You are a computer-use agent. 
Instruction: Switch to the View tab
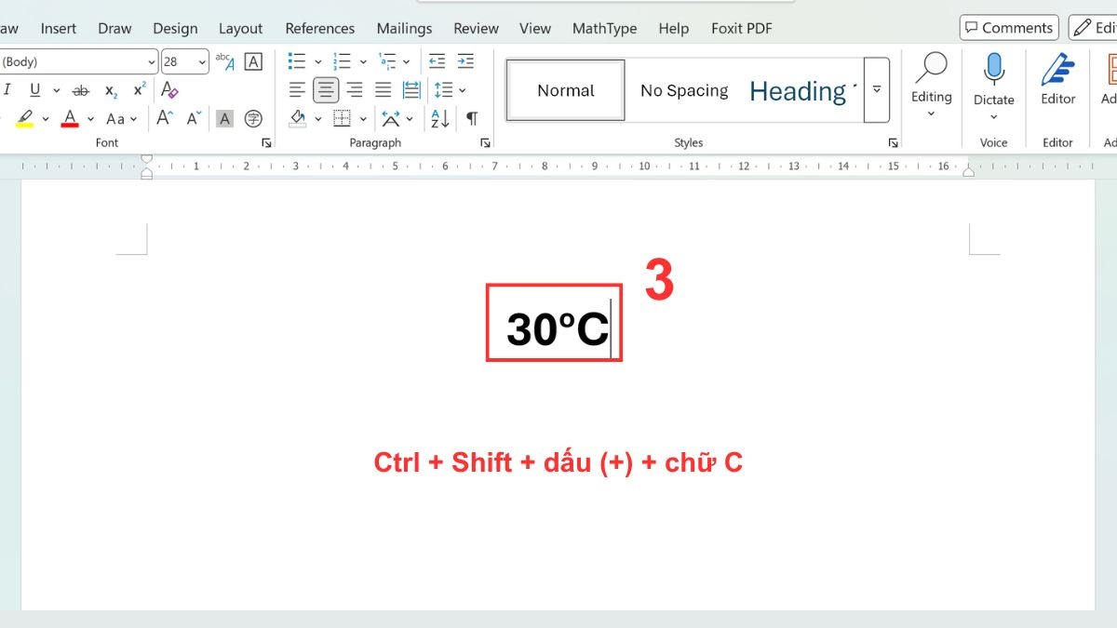[535, 28]
